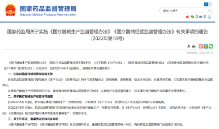Open the Weibo icon in header

click(187, 17)
